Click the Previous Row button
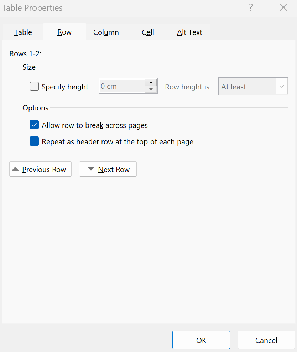Image resolution: width=297 pixels, height=352 pixels. click(x=40, y=169)
